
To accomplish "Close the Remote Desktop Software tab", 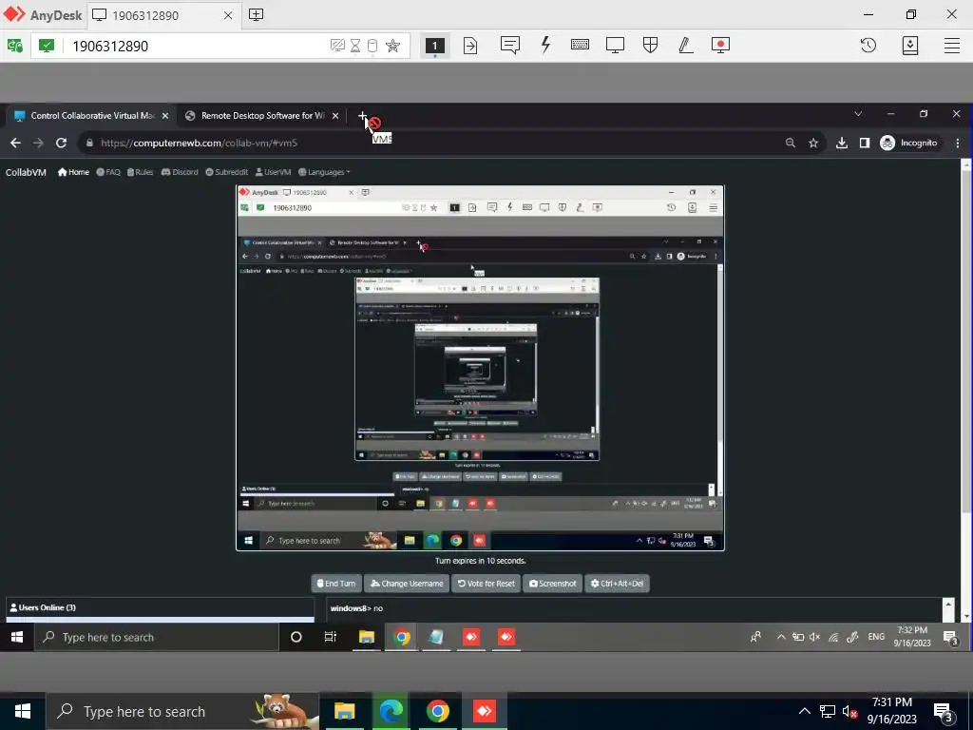I will 335,115.
